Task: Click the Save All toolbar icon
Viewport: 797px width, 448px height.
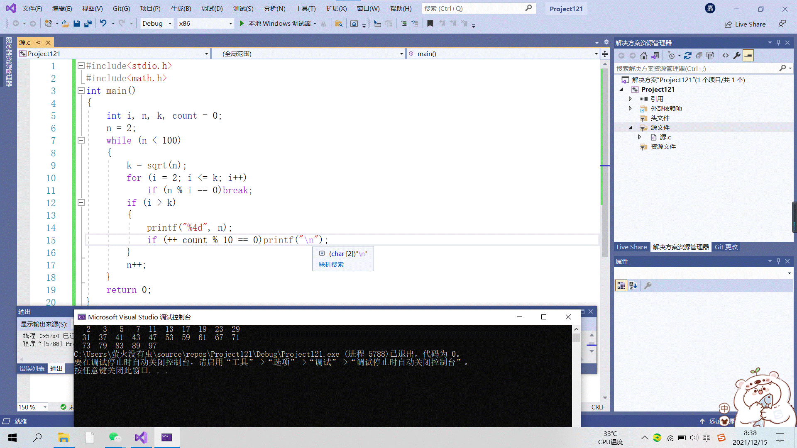Action: click(x=88, y=24)
